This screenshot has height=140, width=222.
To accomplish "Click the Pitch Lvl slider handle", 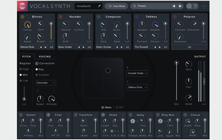I will point(24,99).
